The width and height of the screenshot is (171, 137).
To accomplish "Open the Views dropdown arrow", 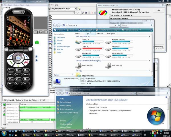I will point(76,30).
